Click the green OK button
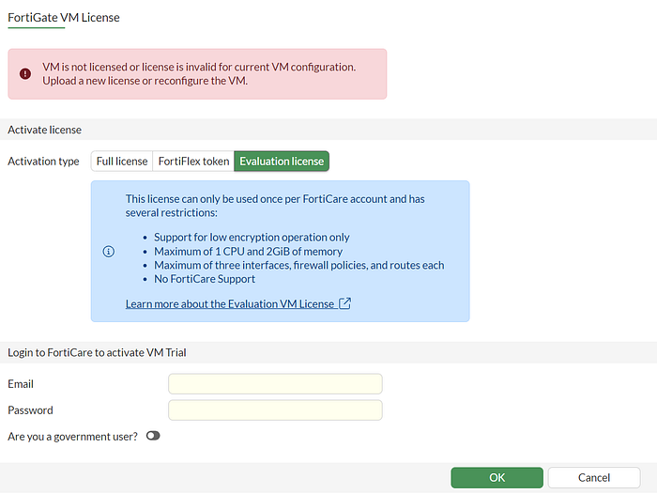The height and width of the screenshot is (494, 657). [497, 478]
